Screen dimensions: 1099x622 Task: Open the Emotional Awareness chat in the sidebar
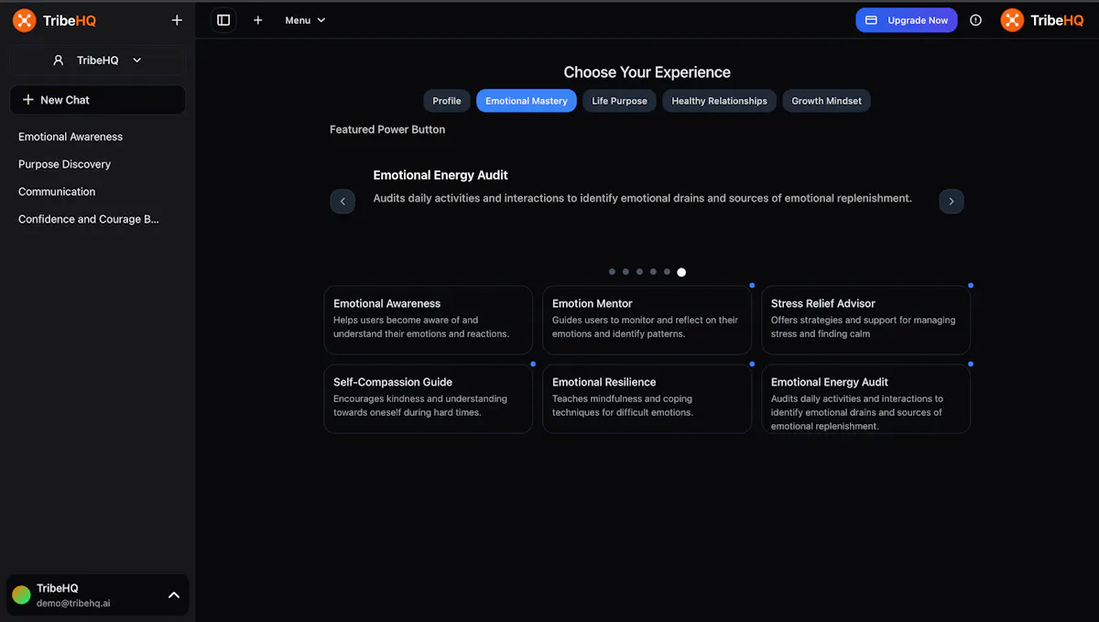pos(71,136)
